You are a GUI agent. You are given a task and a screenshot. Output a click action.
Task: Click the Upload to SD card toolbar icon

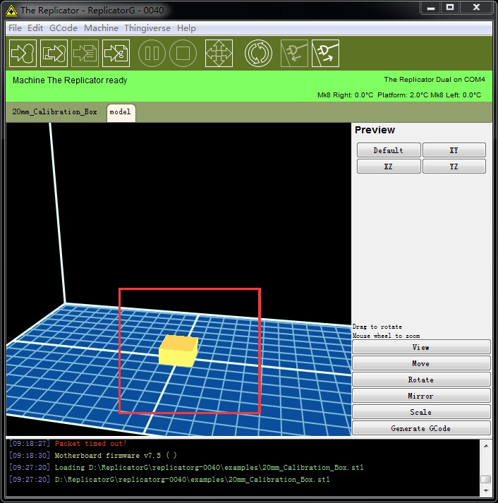tap(85, 53)
